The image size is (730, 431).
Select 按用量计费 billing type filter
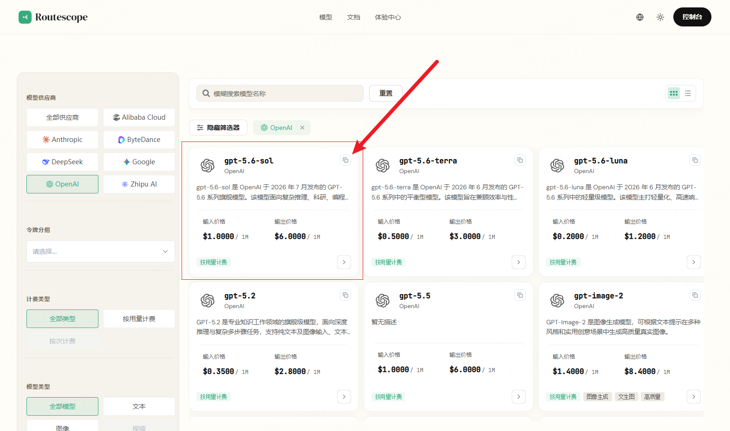click(x=139, y=319)
